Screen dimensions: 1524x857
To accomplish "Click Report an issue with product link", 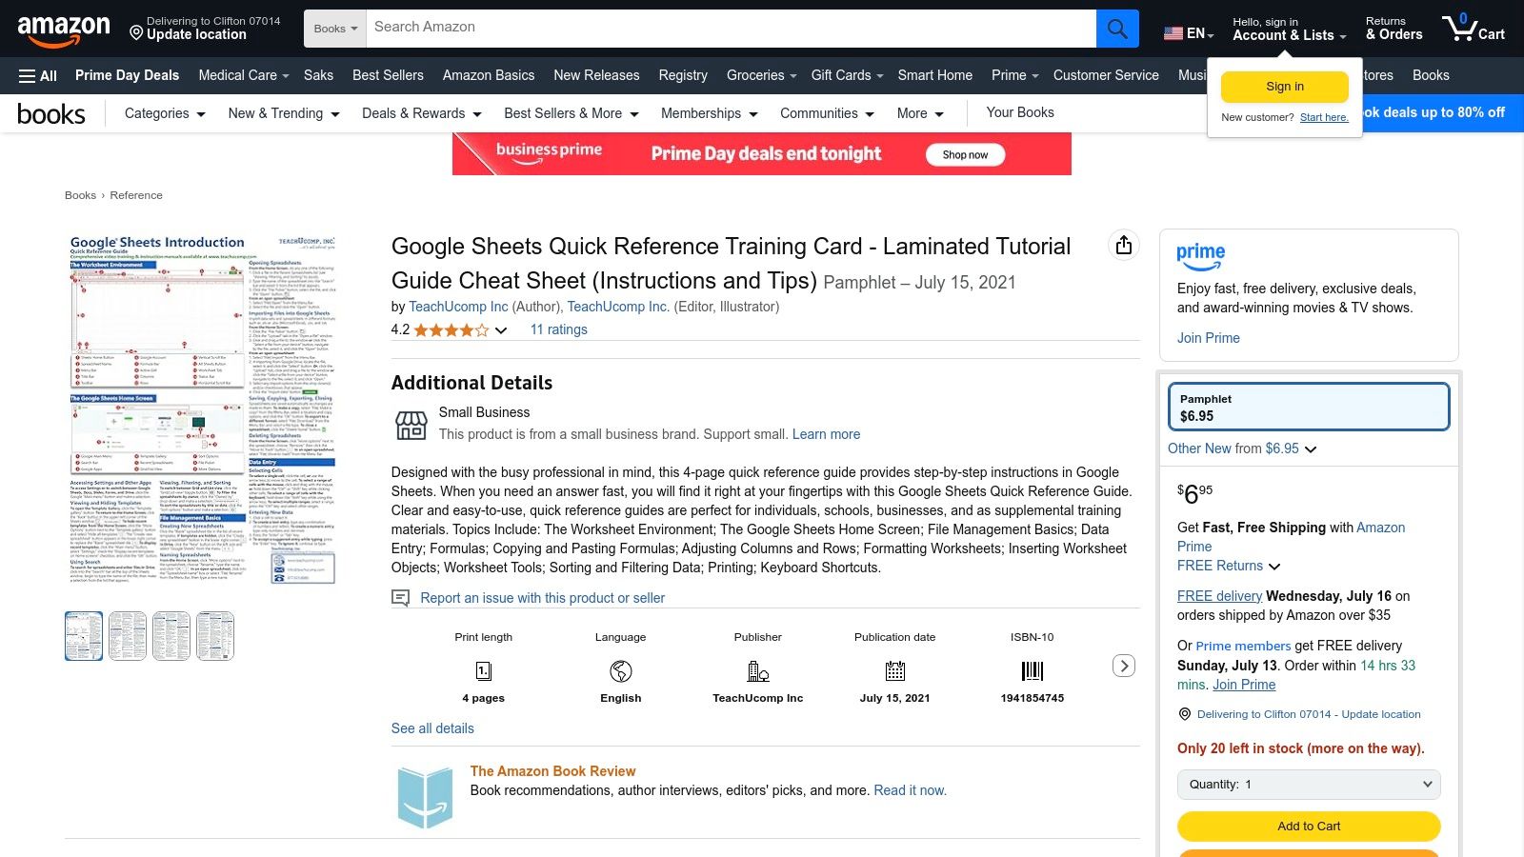I will (x=543, y=598).
